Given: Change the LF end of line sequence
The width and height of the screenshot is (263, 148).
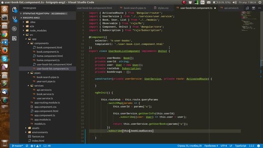Looking at the screenshot, I should pos(231,146).
